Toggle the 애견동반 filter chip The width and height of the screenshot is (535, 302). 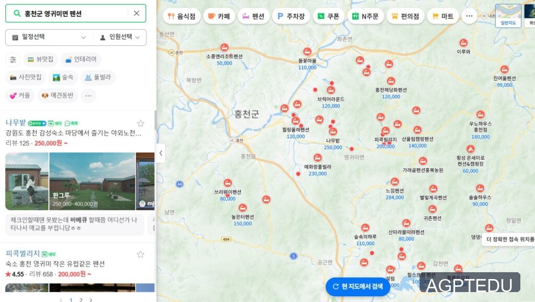coord(57,96)
